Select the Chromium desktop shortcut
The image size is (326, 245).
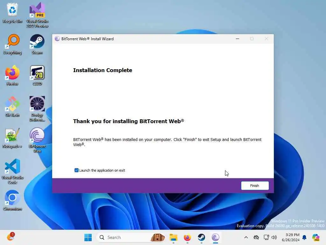(x=12, y=201)
